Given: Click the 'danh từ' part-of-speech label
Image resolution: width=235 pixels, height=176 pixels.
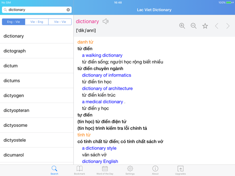Looking at the screenshot, I should pyautogui.click(x=85, y=42).
